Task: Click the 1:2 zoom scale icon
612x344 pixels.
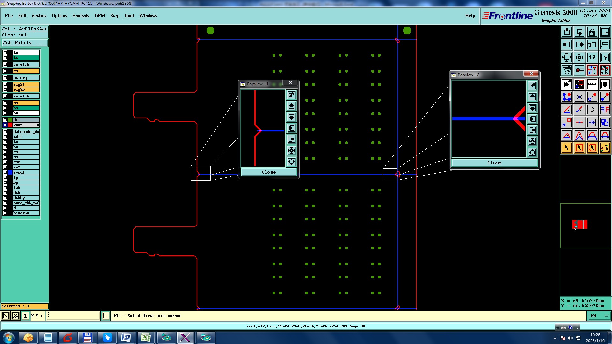Action: (x=592, y=57)
